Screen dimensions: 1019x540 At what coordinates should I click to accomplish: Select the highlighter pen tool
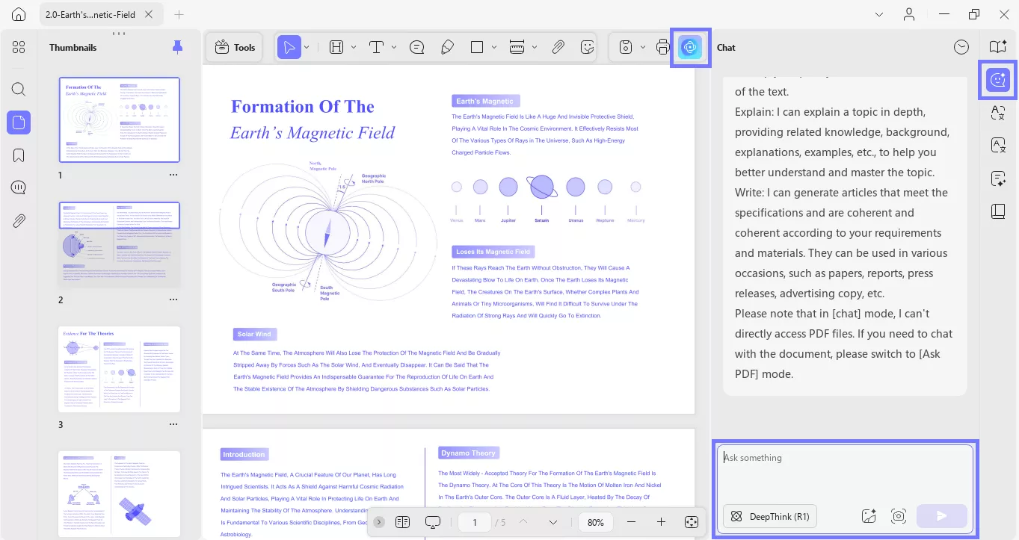click(447, 47)
